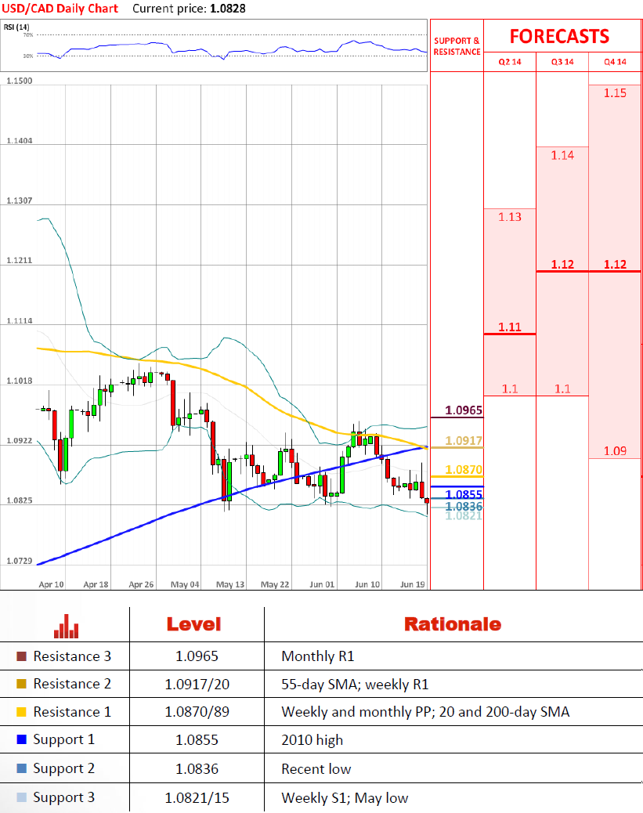Image resolution: width=643 pixels, height=813 pixels.
Task: Click the May 22 date axis label
Action: 275,584
